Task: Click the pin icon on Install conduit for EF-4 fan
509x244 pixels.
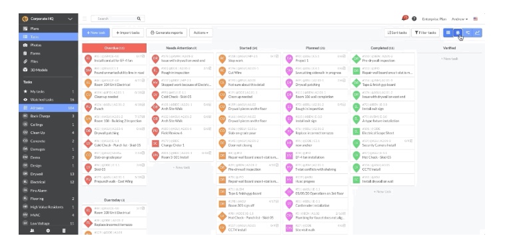Action: 88,59
